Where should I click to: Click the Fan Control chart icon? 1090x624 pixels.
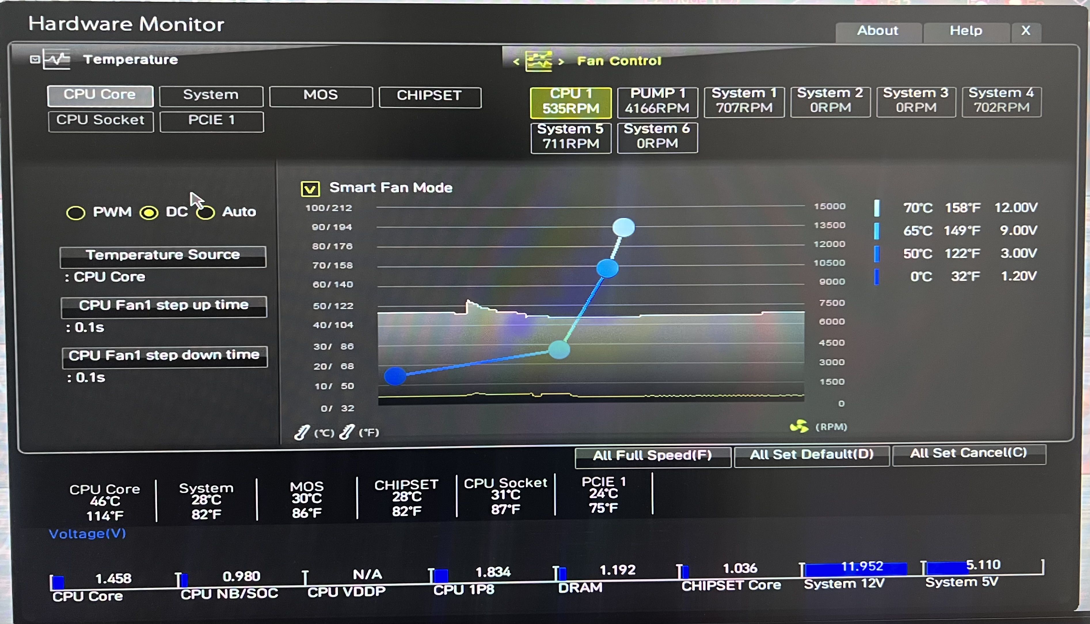tap(539, 61)
